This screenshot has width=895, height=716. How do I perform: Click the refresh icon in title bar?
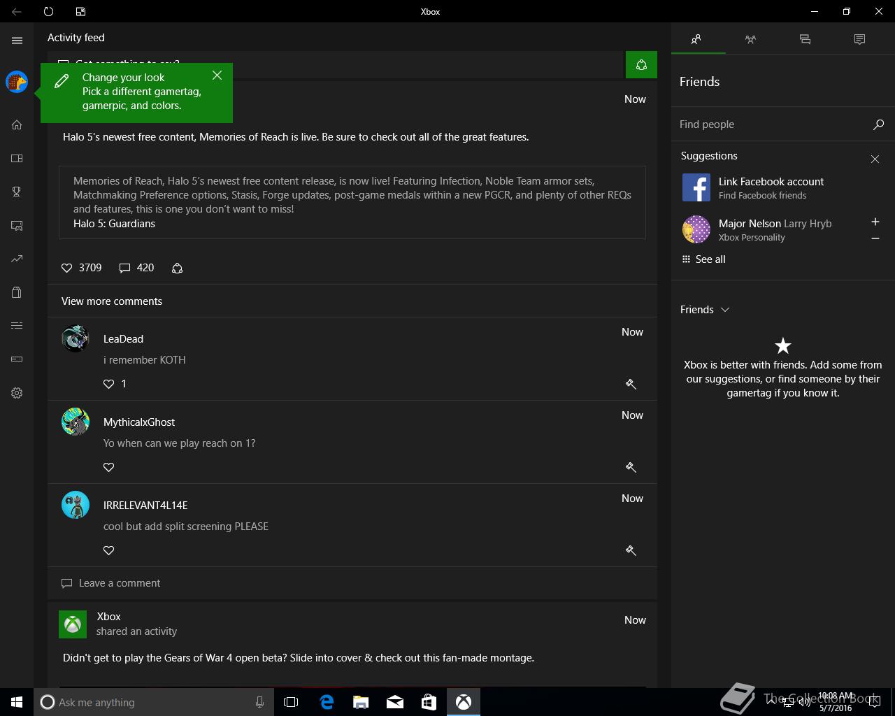pyautogui.click(x=48, y=11)
